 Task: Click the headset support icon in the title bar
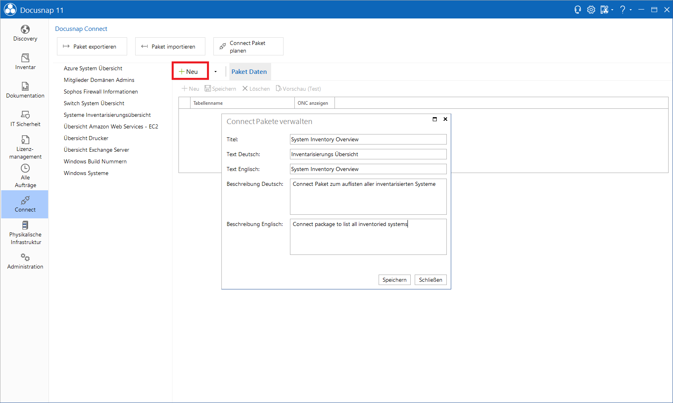[x=578, y=10]
